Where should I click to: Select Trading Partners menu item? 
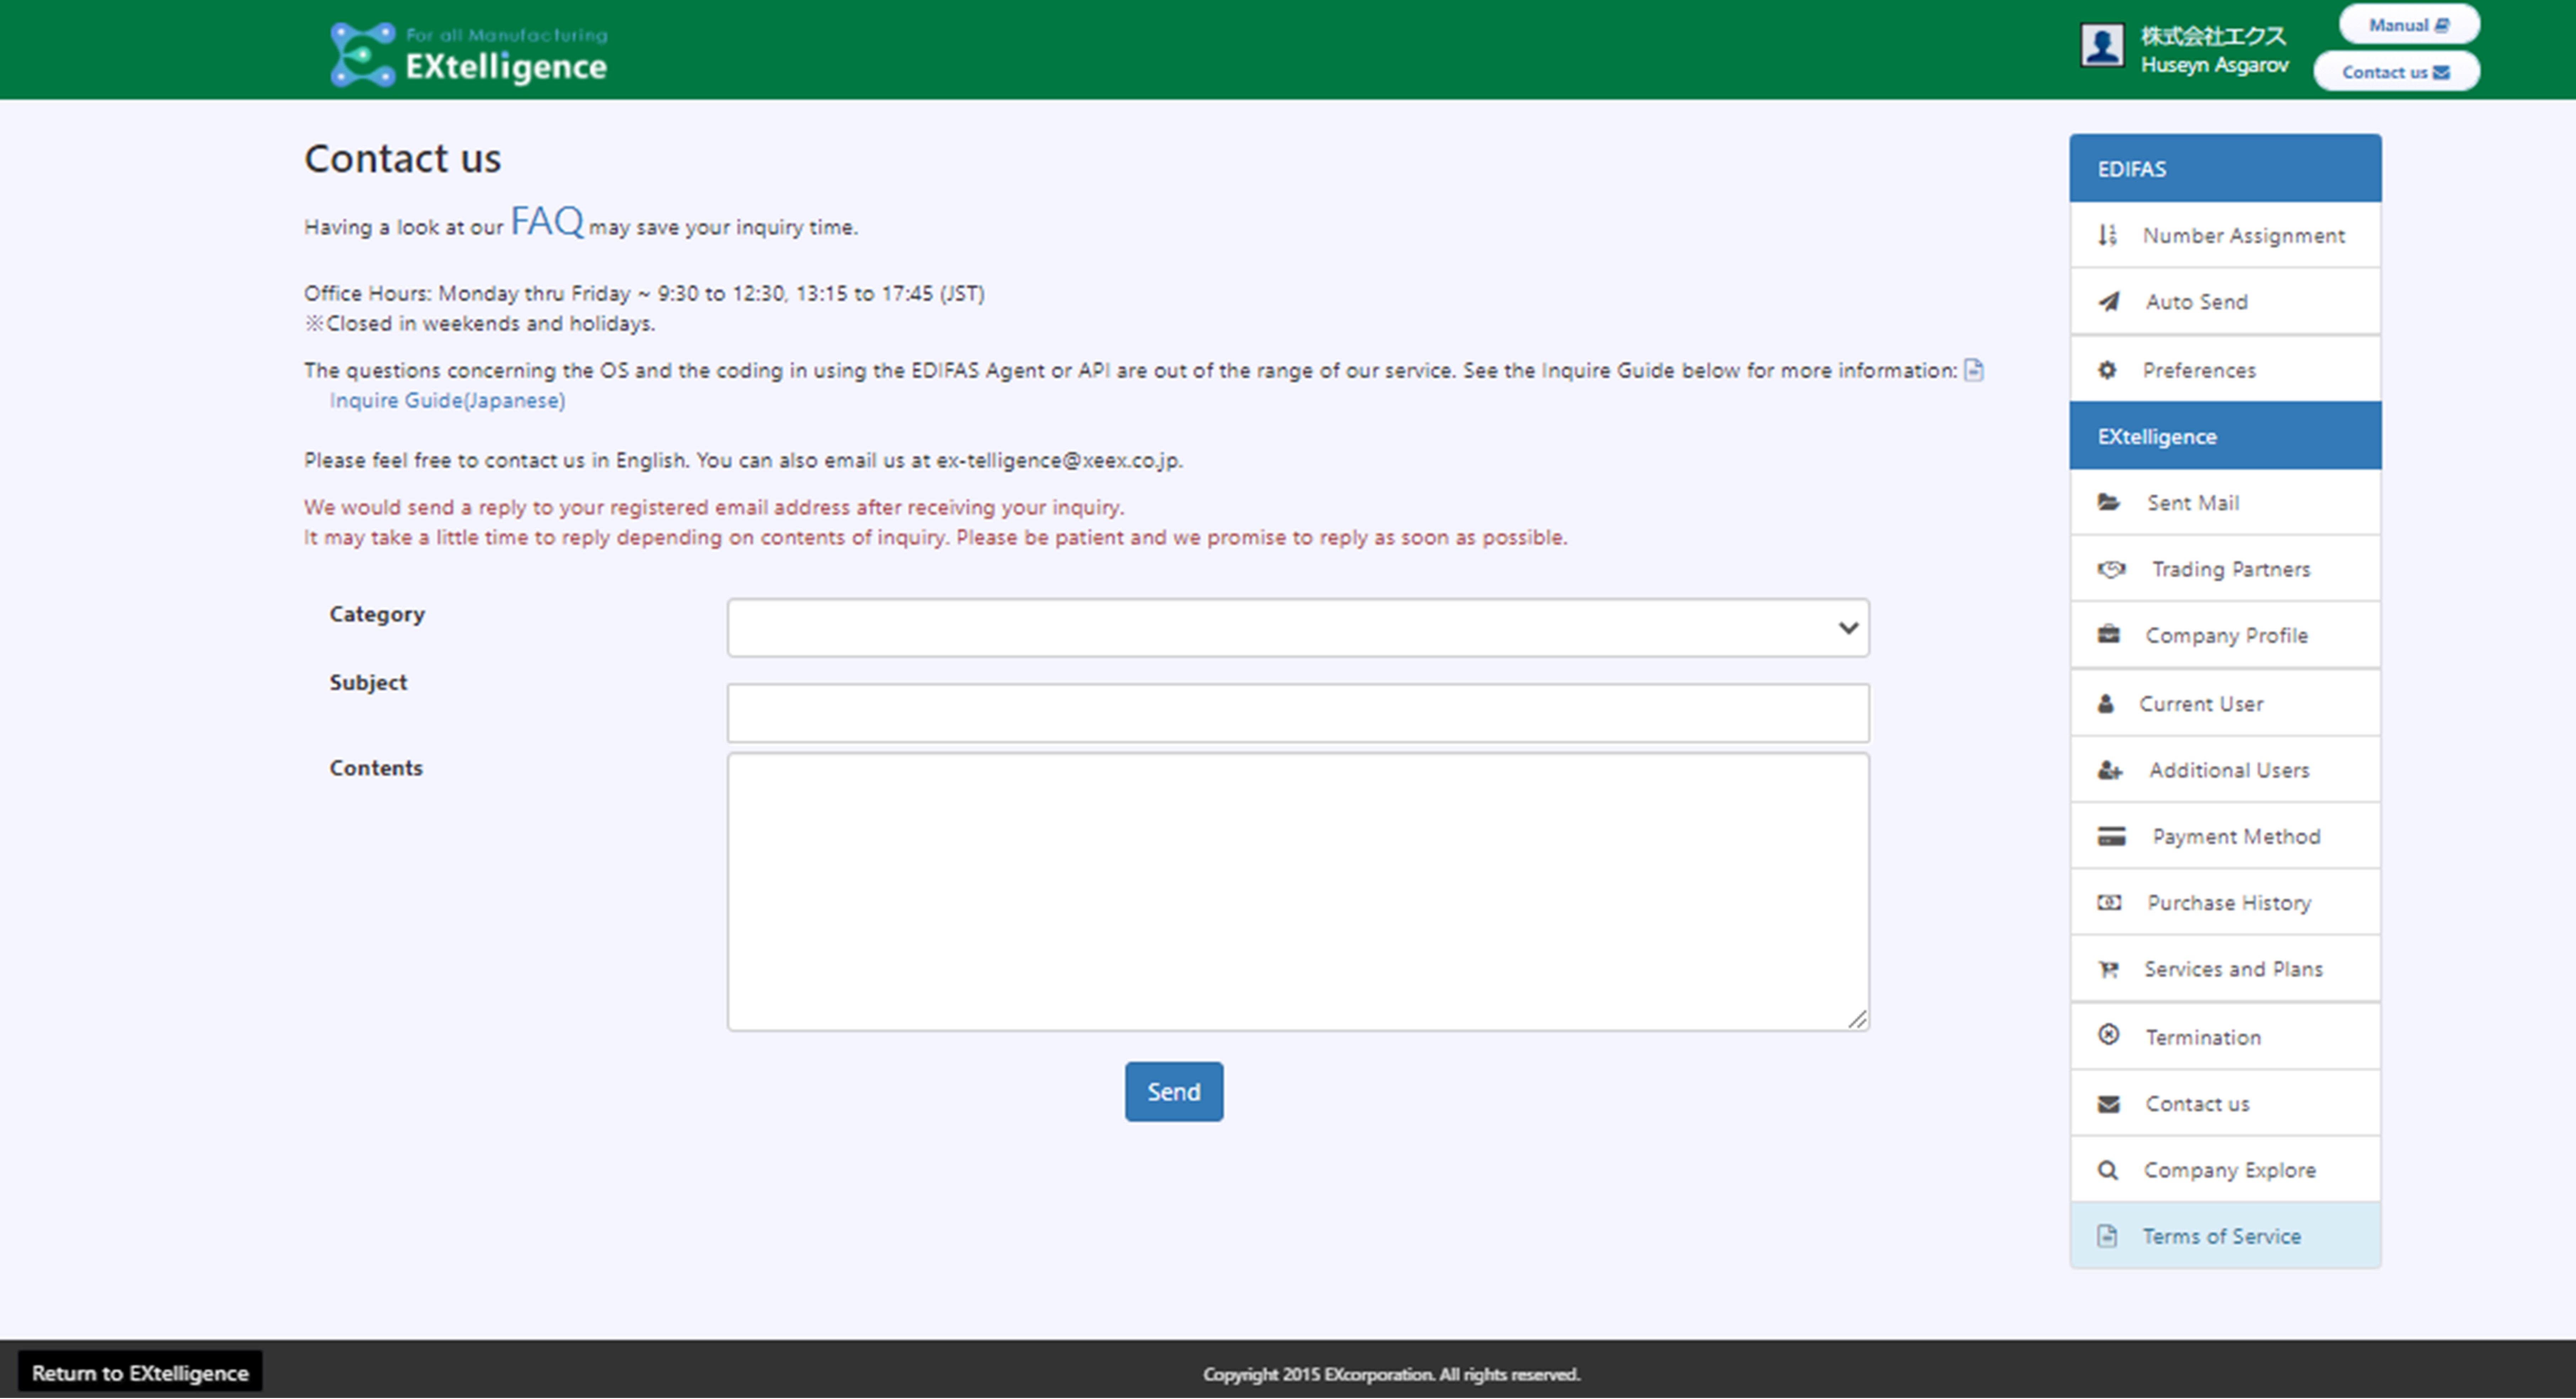tap(2225, 569)
